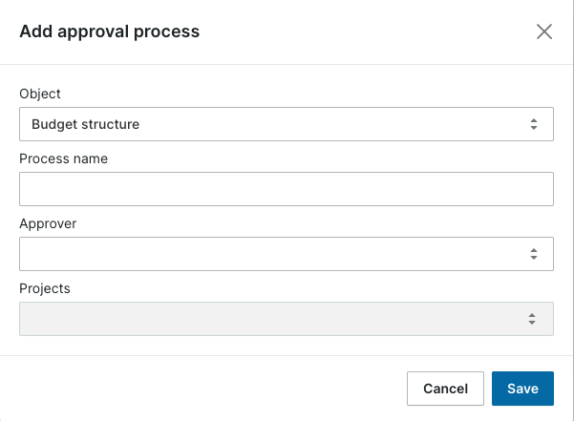The image size is (574, 421).
Task: Click the white Cancel button label
Action: click(445, 389)
